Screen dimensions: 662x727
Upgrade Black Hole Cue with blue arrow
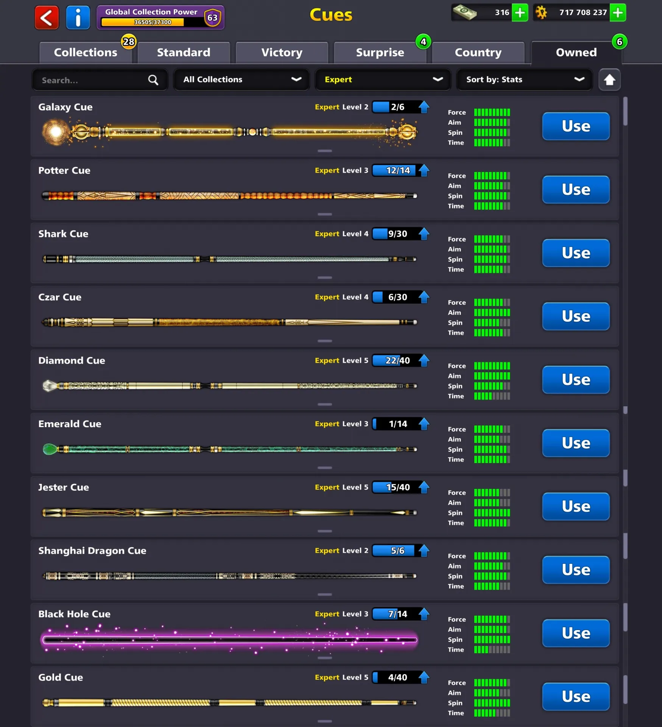pyautogui.click(x=424, y=614)
